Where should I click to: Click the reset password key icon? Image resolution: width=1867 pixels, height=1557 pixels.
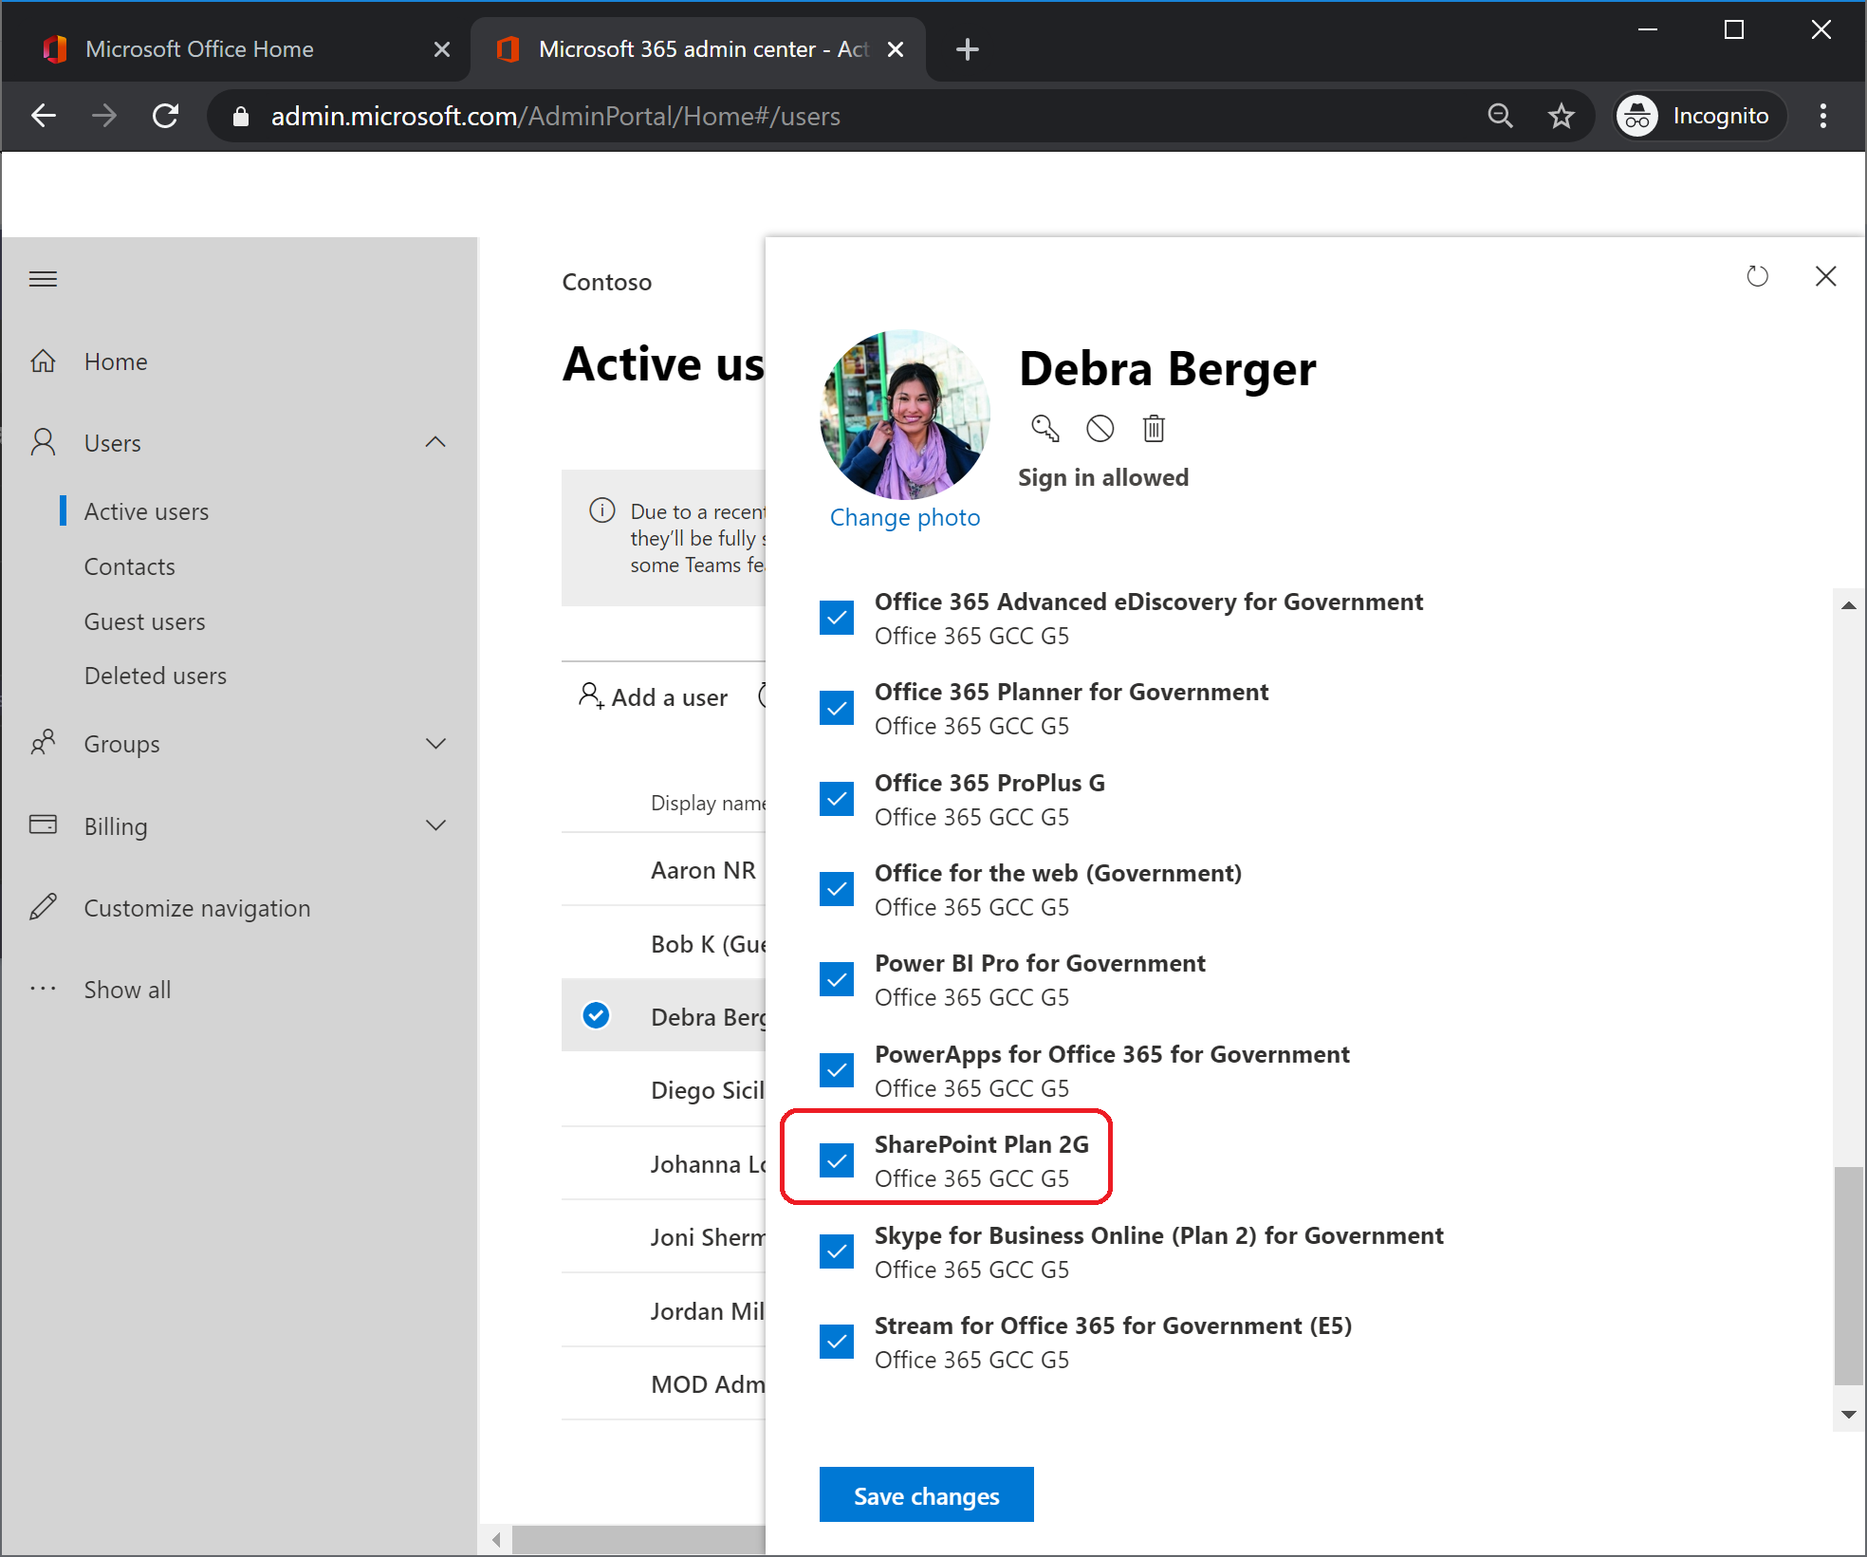click(x=1046, y=429)
